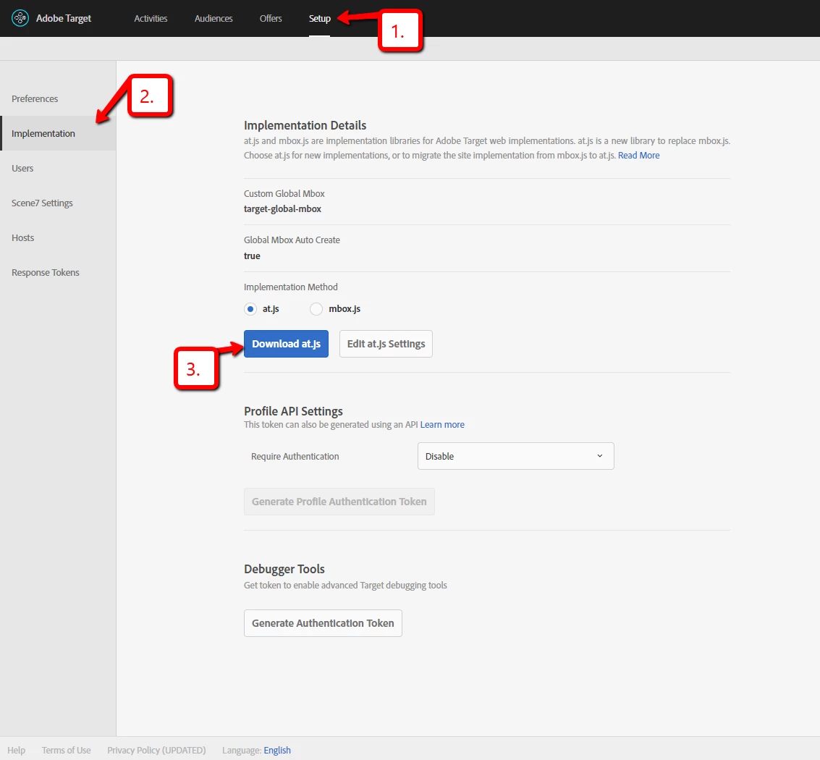This screenshot has width=820, height=760.
Task: Select the Setup tab
Action: (x=319, y=18)
